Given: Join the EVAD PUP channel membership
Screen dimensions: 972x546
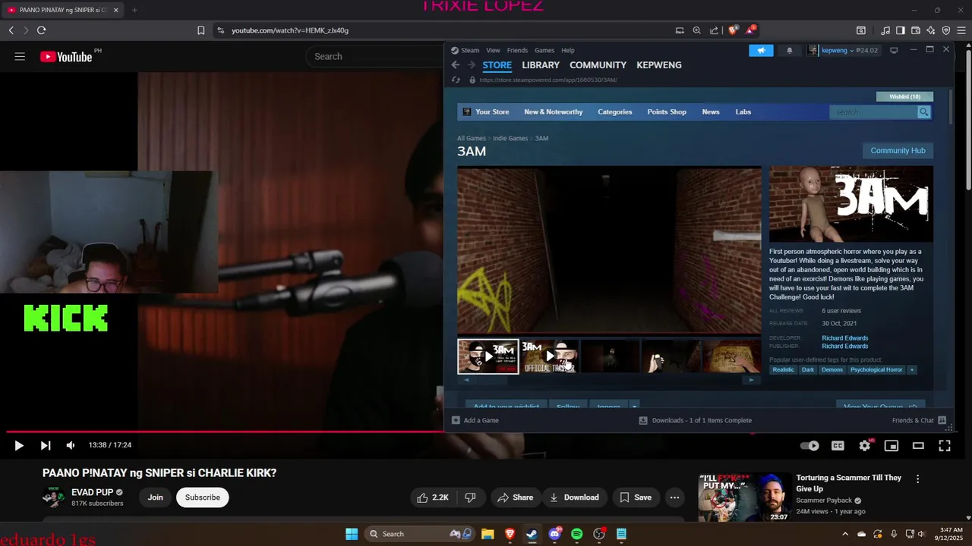Looking at the screenshot, I should click(x=156, y=497).
